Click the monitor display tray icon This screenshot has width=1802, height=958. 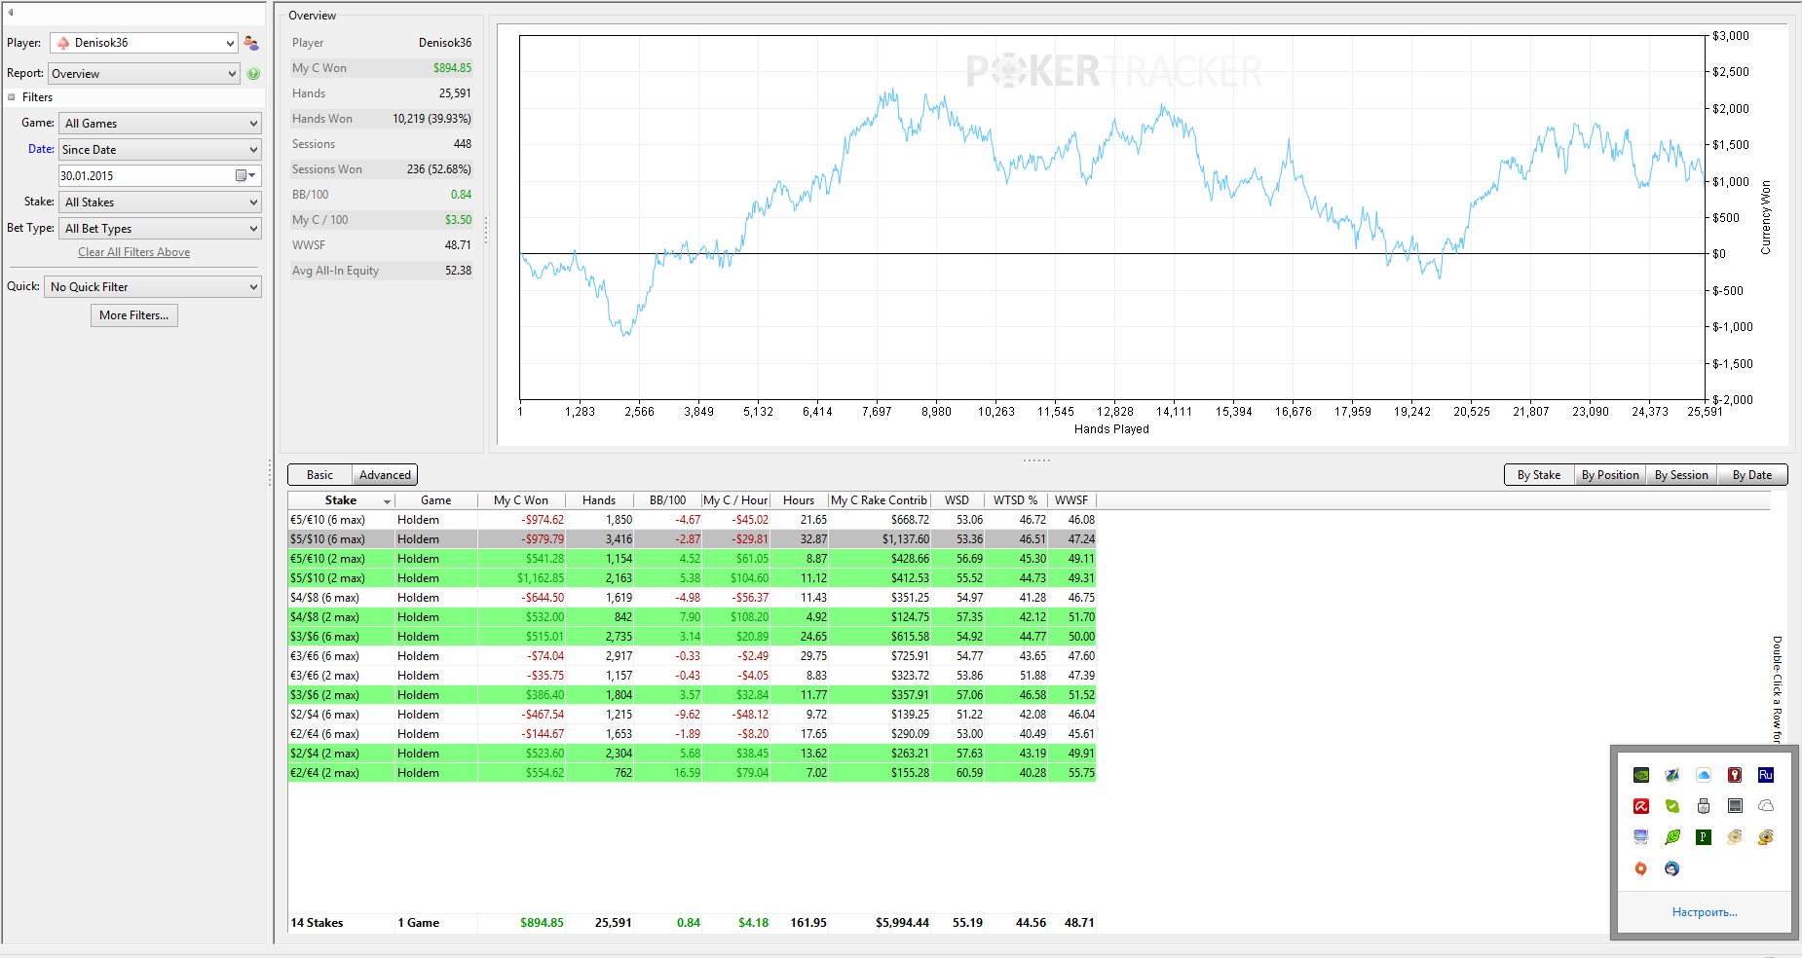pos(1641,837)
